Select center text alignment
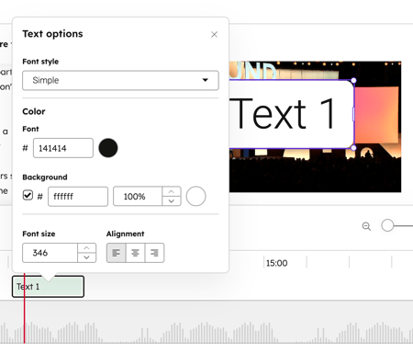 135,253
